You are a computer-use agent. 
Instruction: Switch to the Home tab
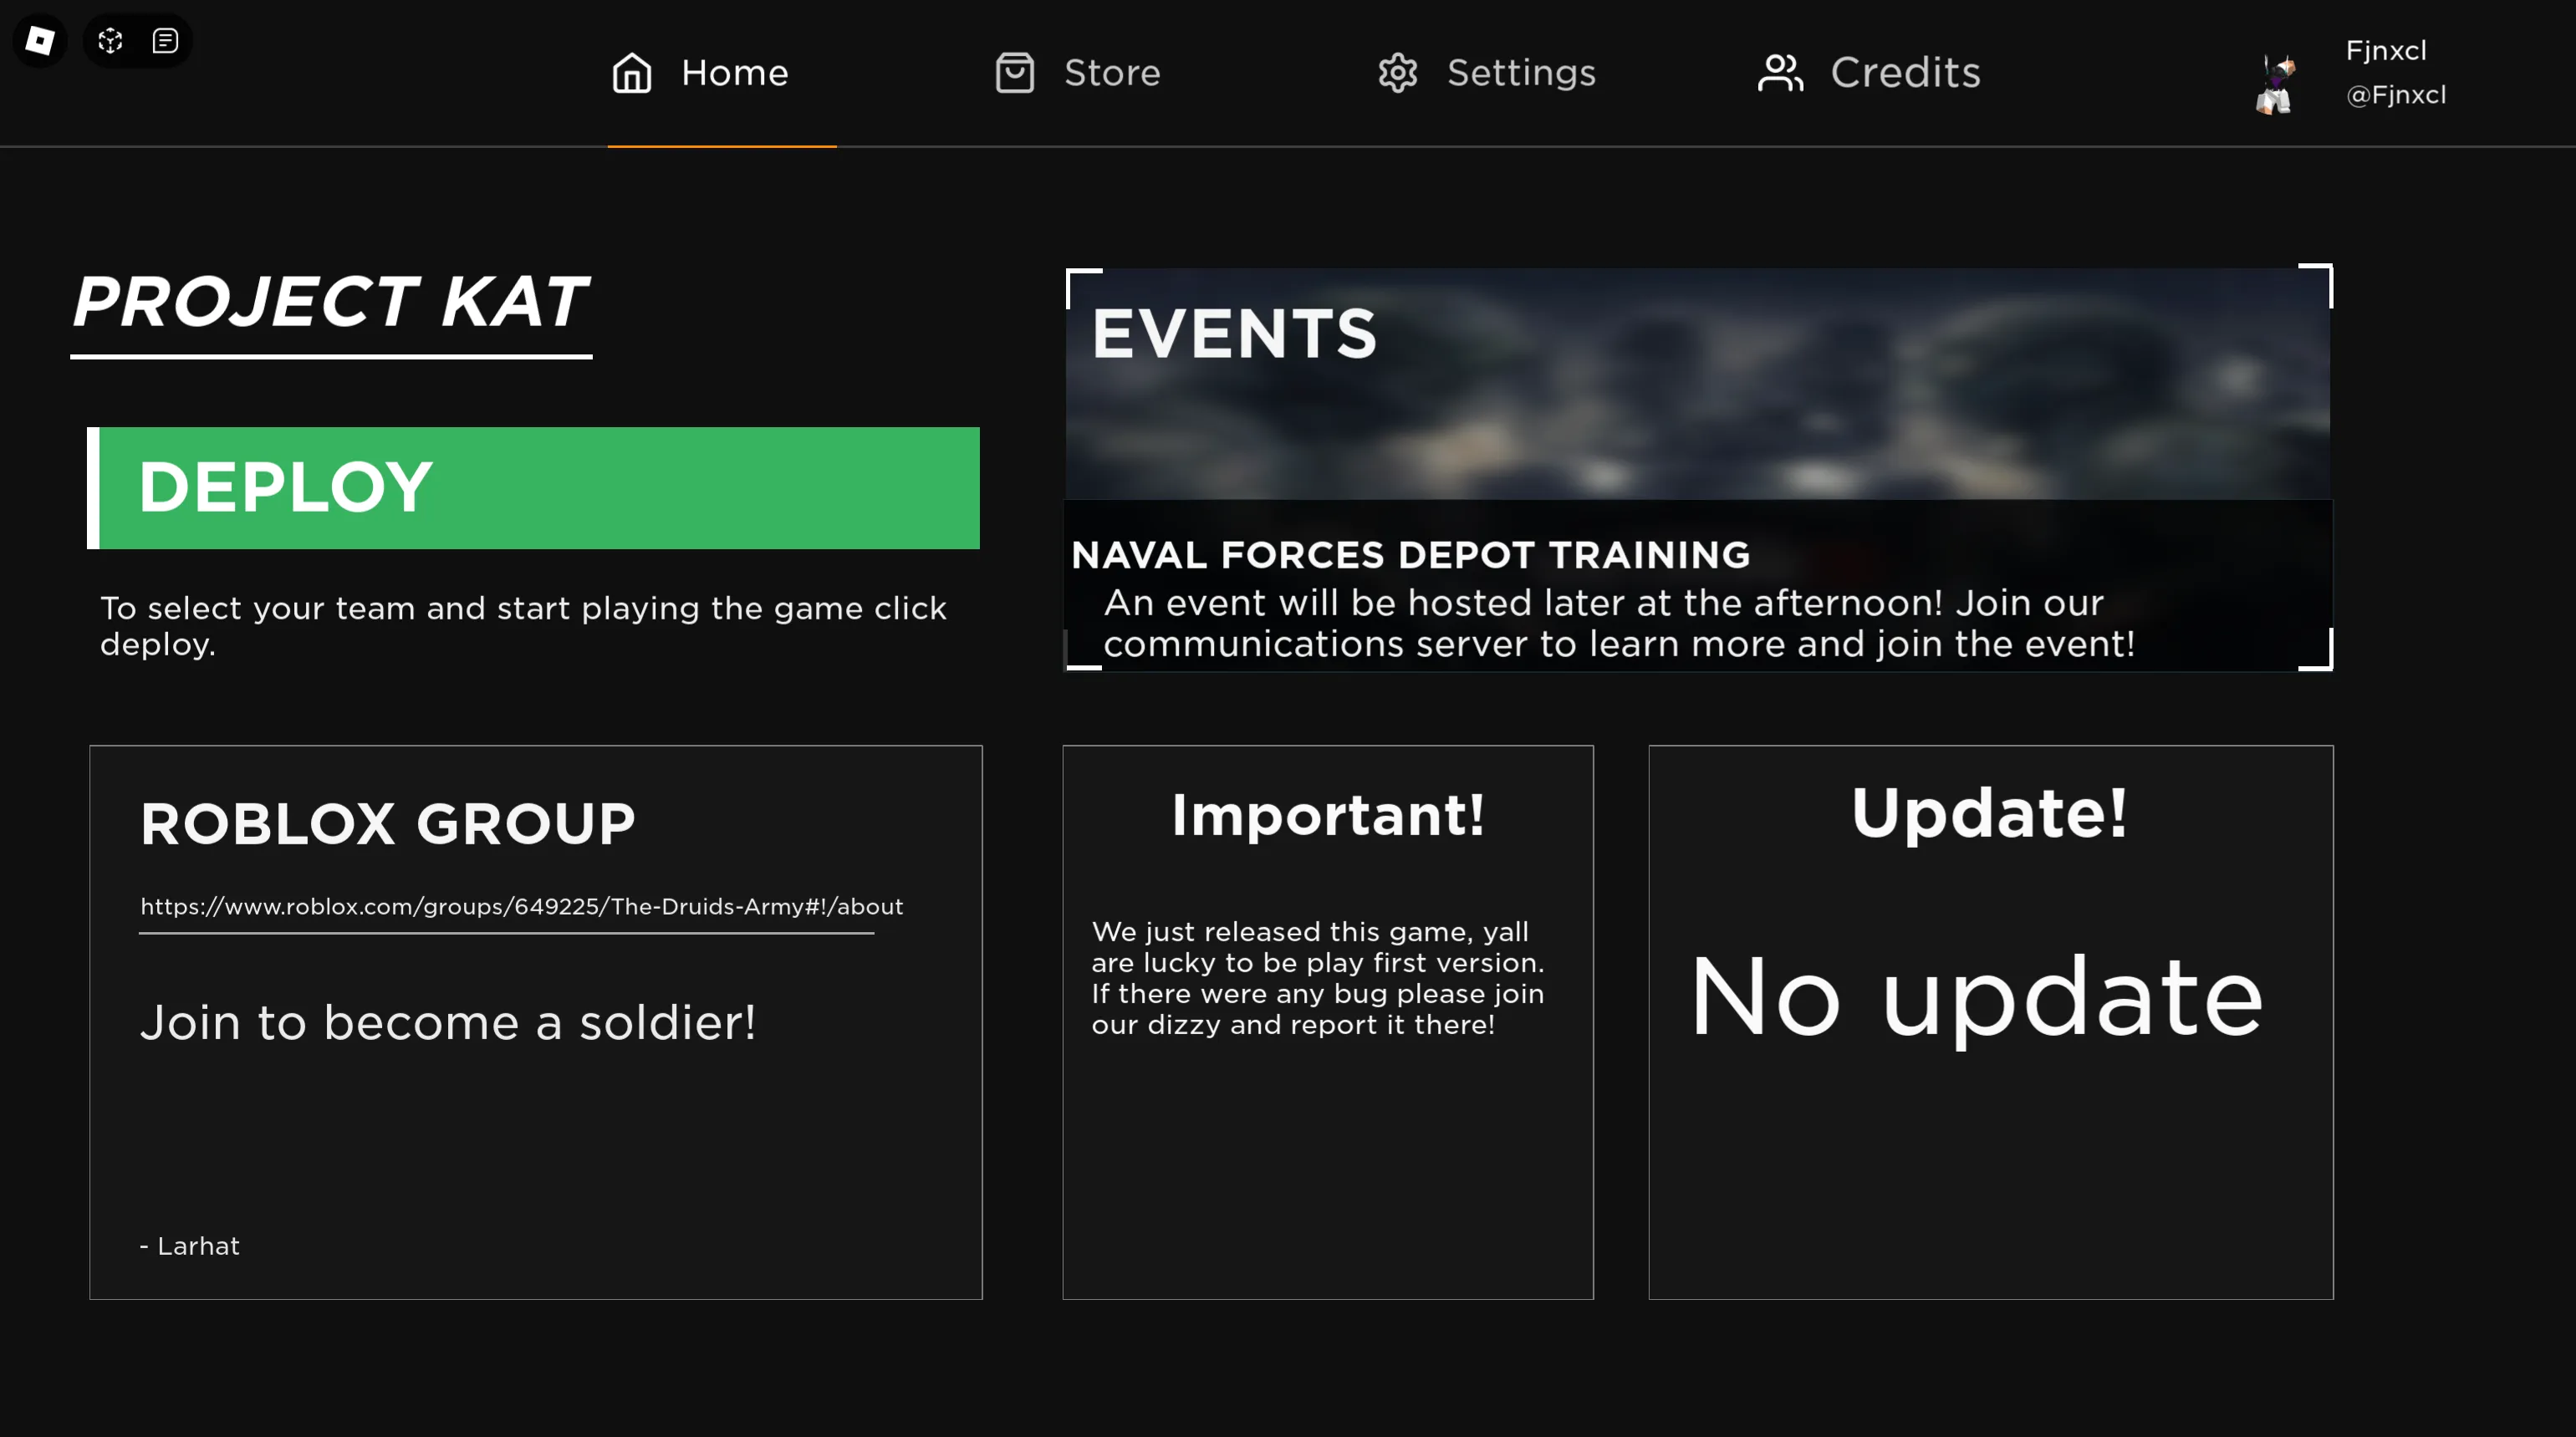coord(734,73)
